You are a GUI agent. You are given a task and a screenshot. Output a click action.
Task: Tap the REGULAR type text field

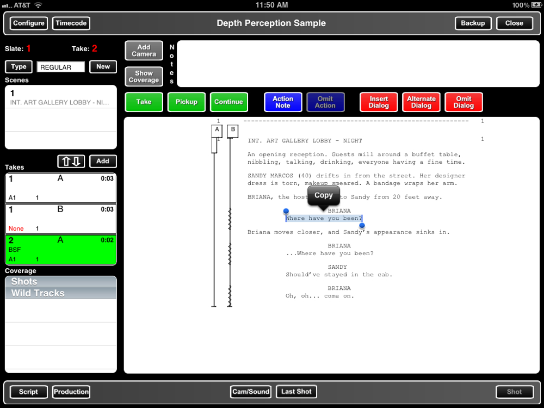61,67
